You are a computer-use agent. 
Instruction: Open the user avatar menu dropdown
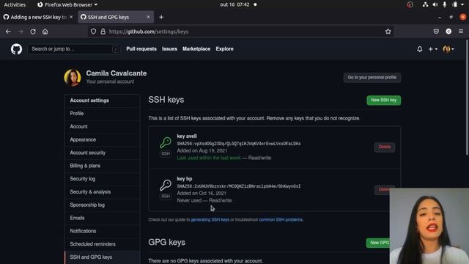pos(448,49)
